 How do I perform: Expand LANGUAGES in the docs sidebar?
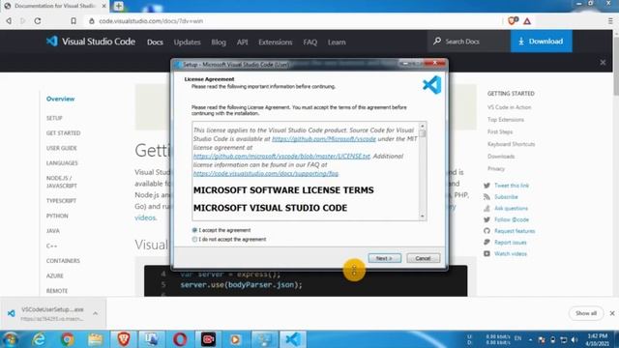coord(62,163)
